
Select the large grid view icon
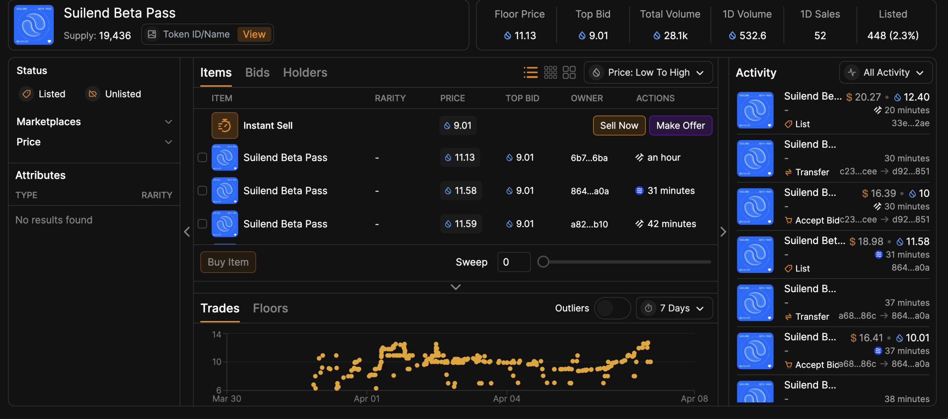569,72
